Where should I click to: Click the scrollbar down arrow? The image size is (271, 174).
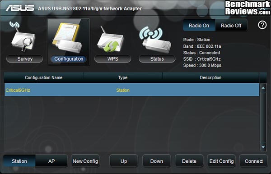[x=263, y=147]
